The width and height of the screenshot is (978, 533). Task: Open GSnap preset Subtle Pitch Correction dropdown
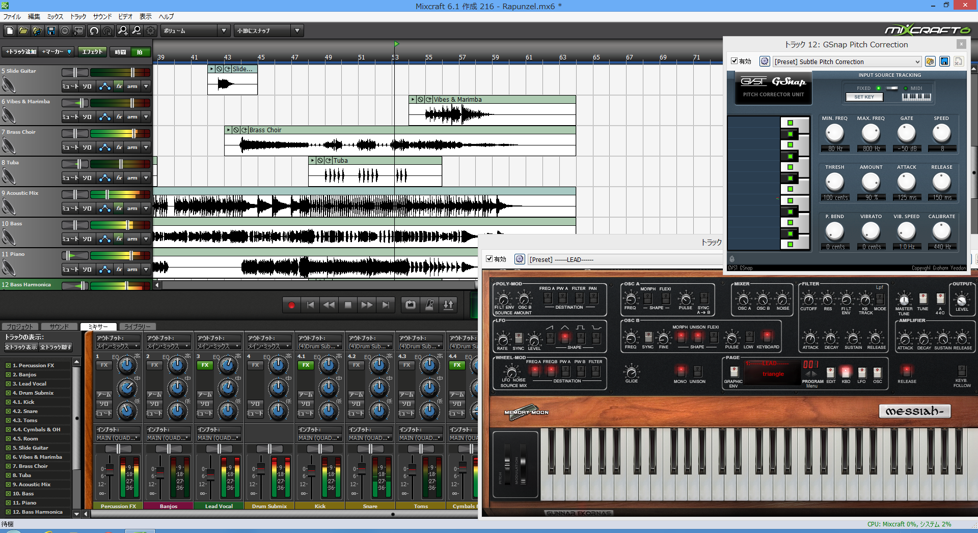pyautogui.click(x=847, y=62)
